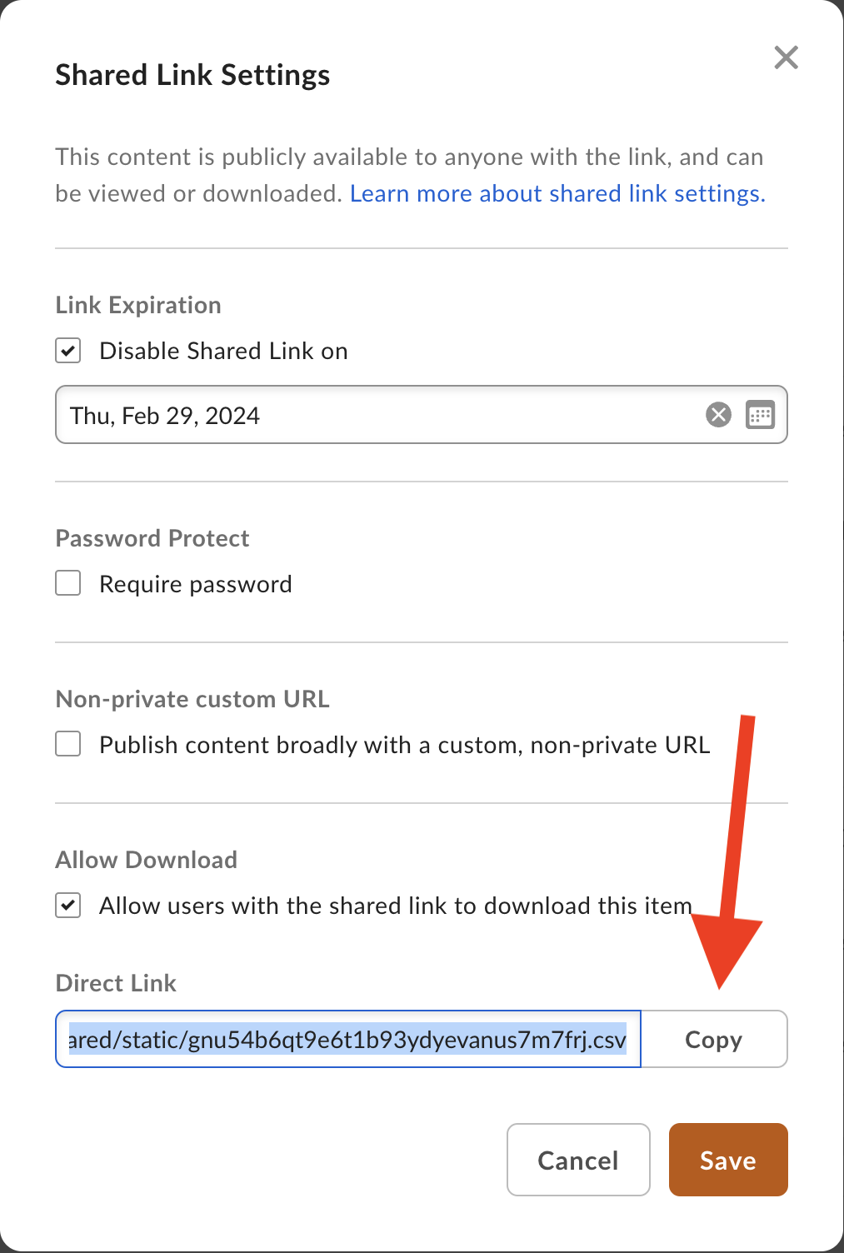Uncheck the Allow Download checkbox
844x1253 pixels.
point(68,905)
